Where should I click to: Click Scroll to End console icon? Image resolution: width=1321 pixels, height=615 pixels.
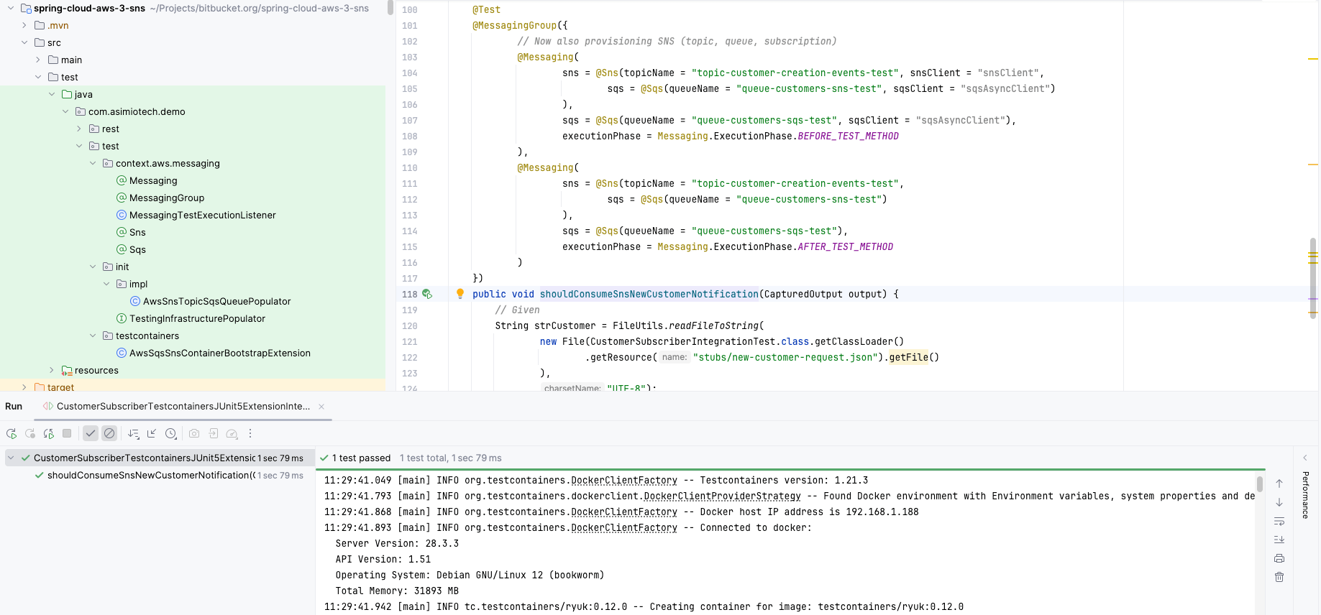coord(1279,540)
